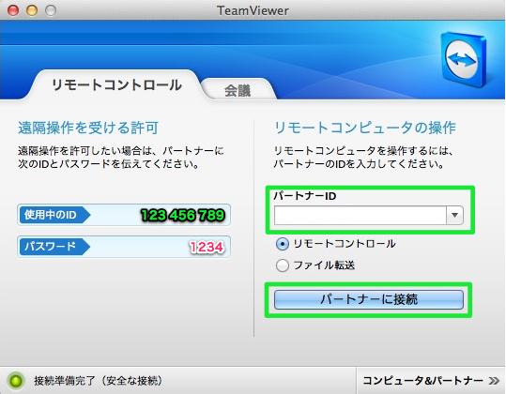
Task: Click the TeamViewer logo icon
Action: 464,59
